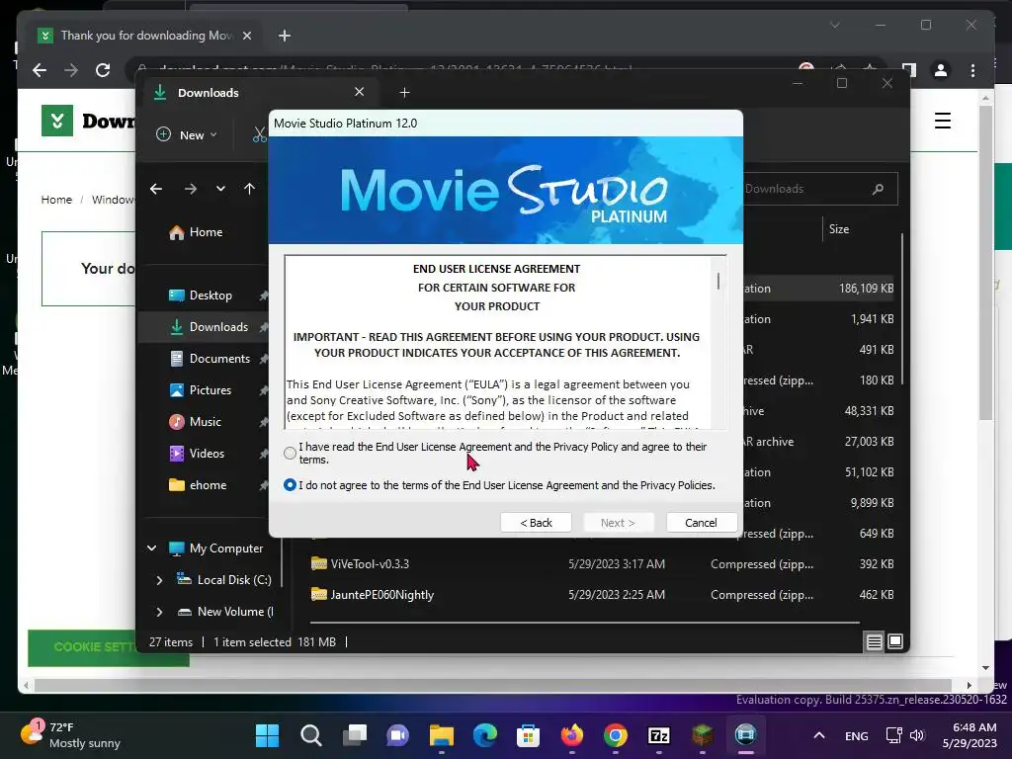Expand Local Disk (C:) node
The image size is (1012, 759).
point(159,580)
